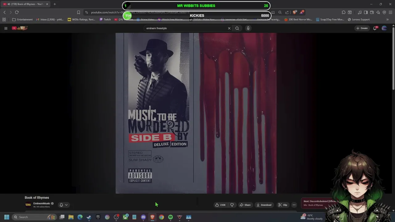Go to YouTube home via the logo
This screenshot has width=395, height=222.
(20, 28)
